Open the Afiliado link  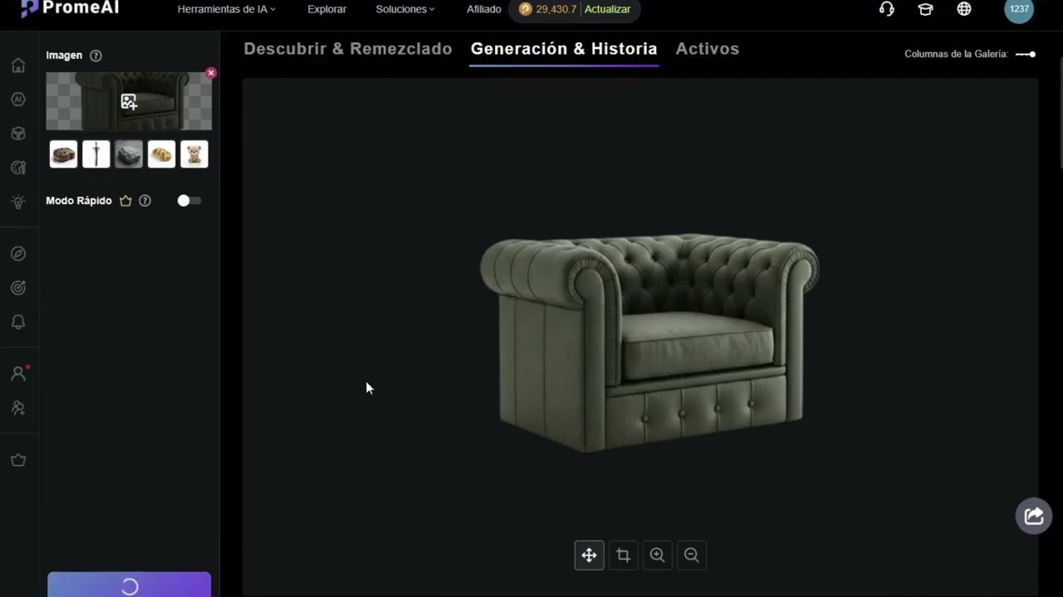tap(484, 9)
